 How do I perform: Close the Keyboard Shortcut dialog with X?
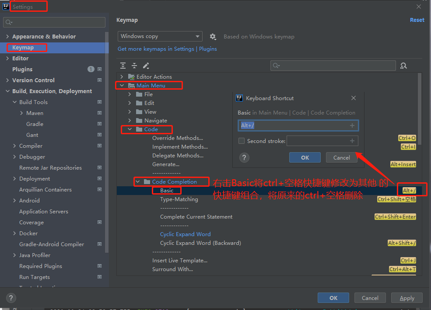(354, 98)
